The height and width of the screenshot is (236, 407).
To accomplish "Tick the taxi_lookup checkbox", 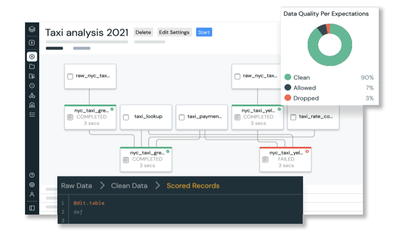I will click(x=126, y=117).
